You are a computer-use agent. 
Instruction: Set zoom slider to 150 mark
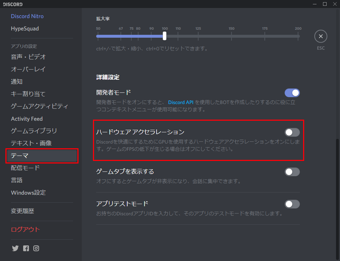coord(231,36)
